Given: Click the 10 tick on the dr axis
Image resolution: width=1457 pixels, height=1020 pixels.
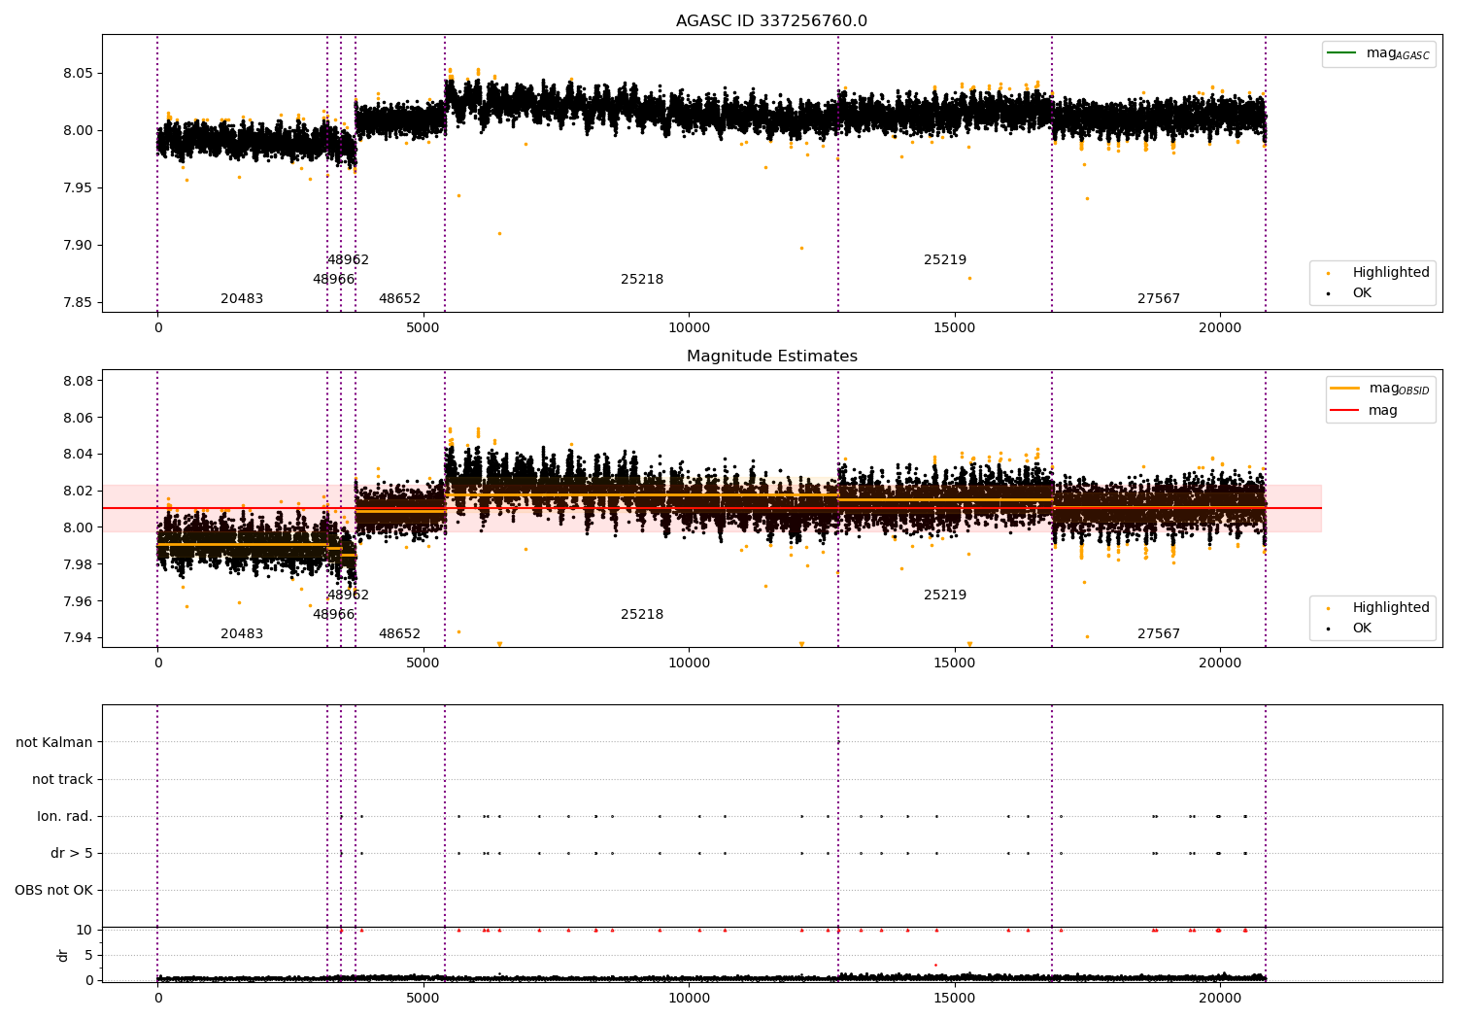Looking at the screenshot, I should [85, 930].
